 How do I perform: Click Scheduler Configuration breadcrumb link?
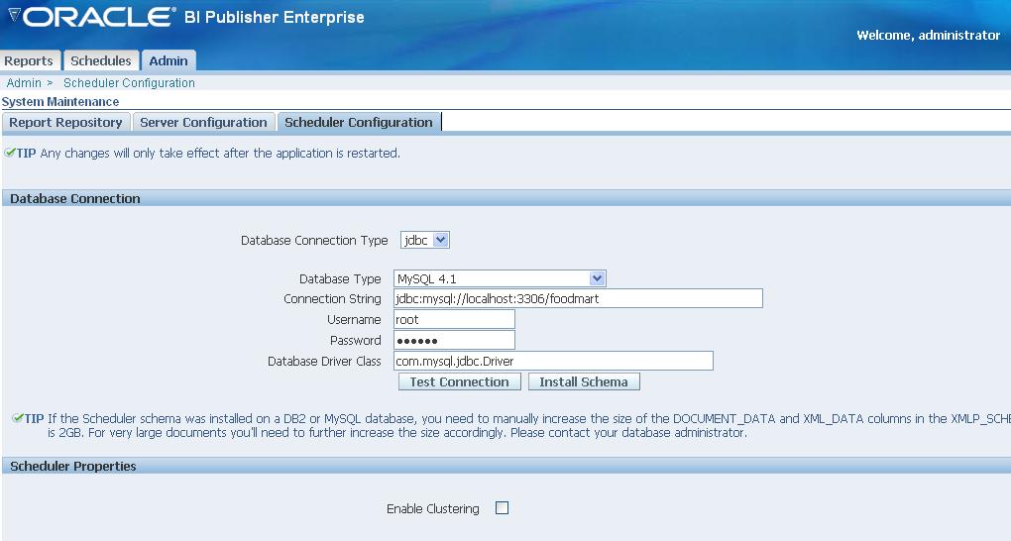point(129,83)
